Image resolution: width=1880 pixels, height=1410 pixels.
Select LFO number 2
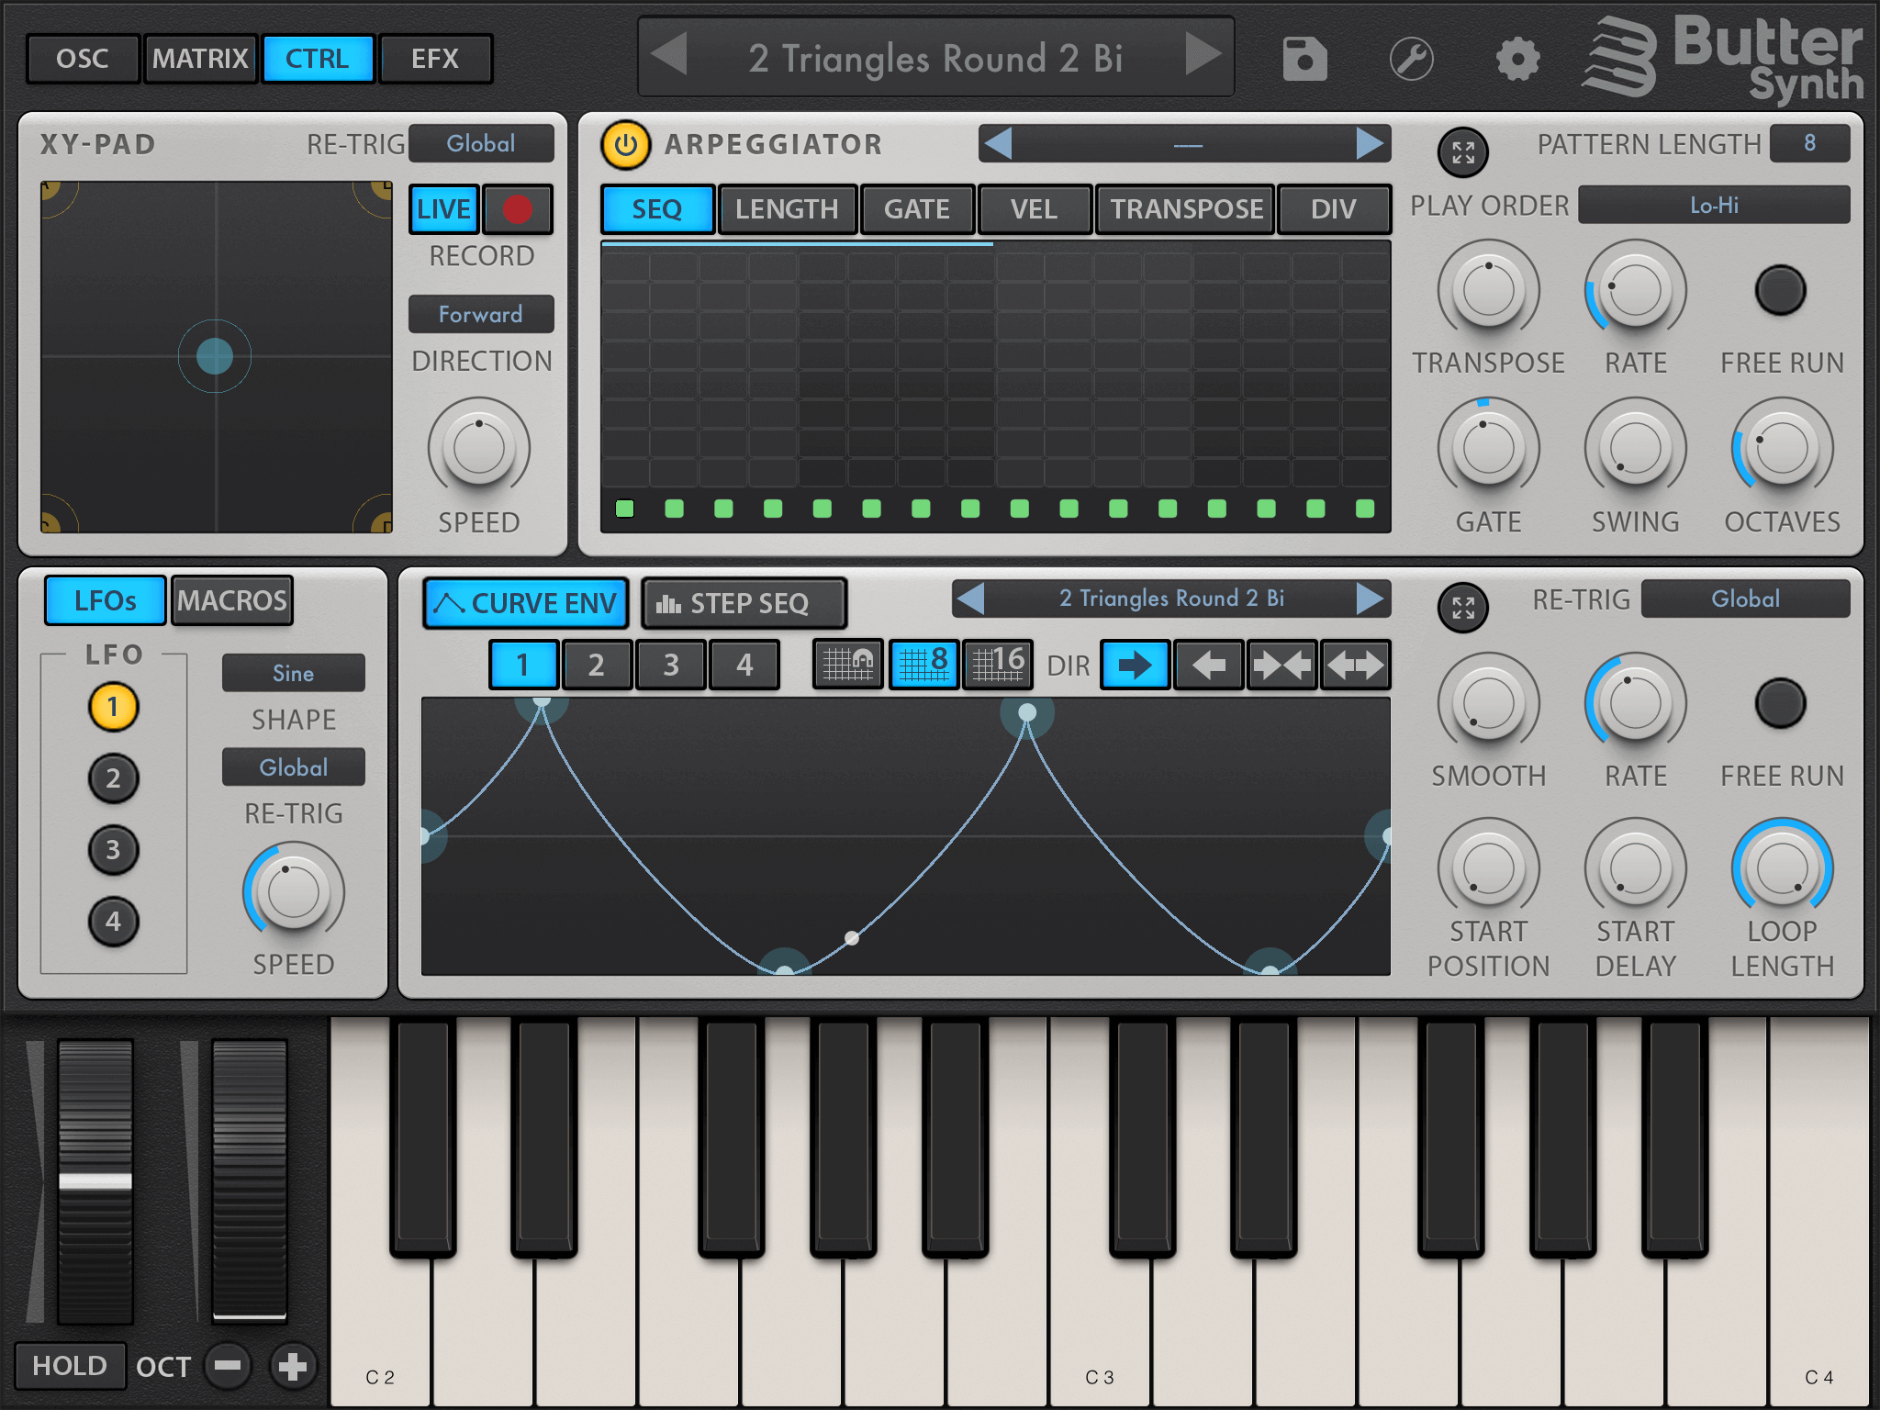pos(113,778)
